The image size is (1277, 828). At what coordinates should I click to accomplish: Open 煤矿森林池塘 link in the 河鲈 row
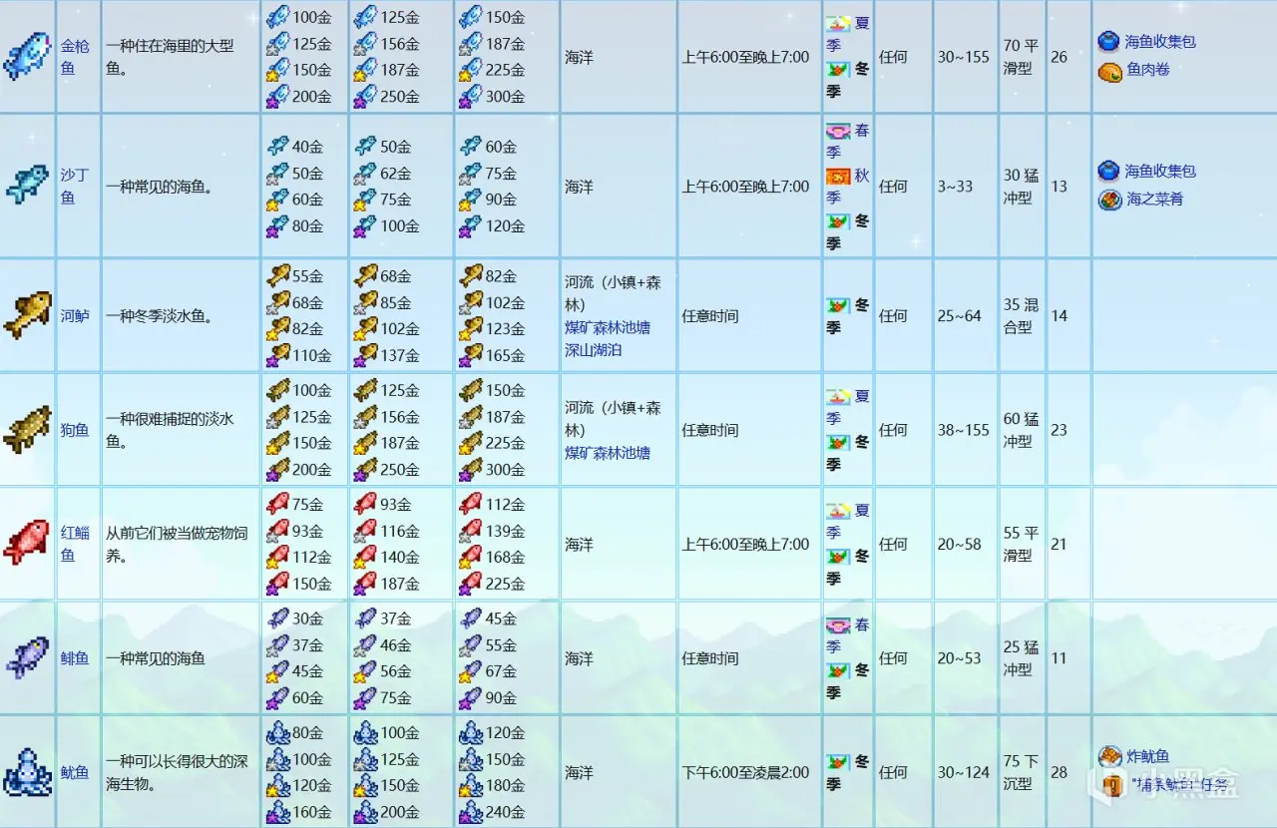click(x=608, y=328)
